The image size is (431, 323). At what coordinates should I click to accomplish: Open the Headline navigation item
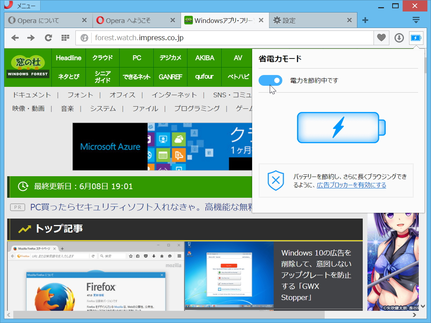point(69,58)
